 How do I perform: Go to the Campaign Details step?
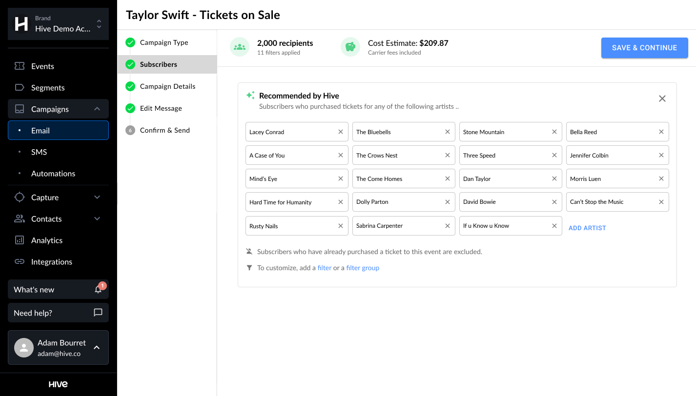click(167, 86)
